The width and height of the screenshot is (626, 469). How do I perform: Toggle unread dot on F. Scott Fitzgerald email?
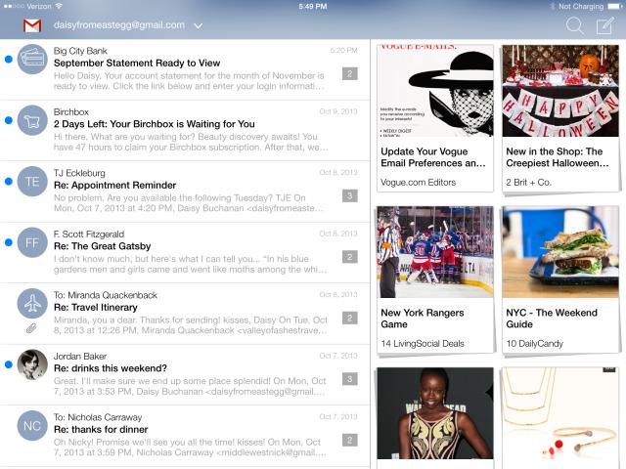coord(9,242)
